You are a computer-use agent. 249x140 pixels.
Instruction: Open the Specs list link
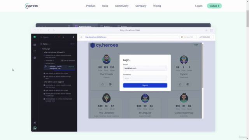[x=44, y=37]
